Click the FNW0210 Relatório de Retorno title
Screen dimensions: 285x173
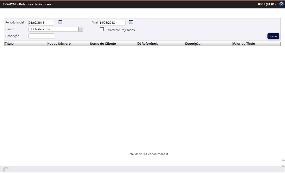[x=27, y=5]
